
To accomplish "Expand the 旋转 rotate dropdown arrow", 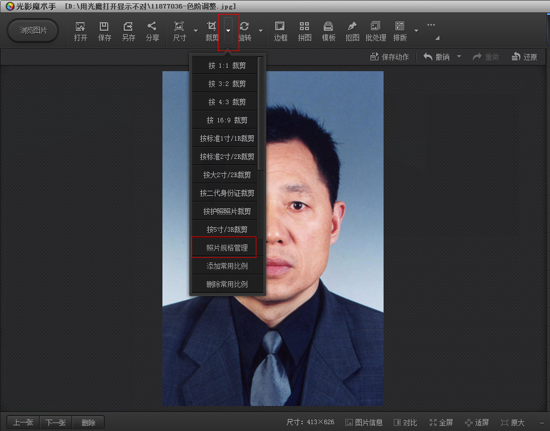I will 260,31.
